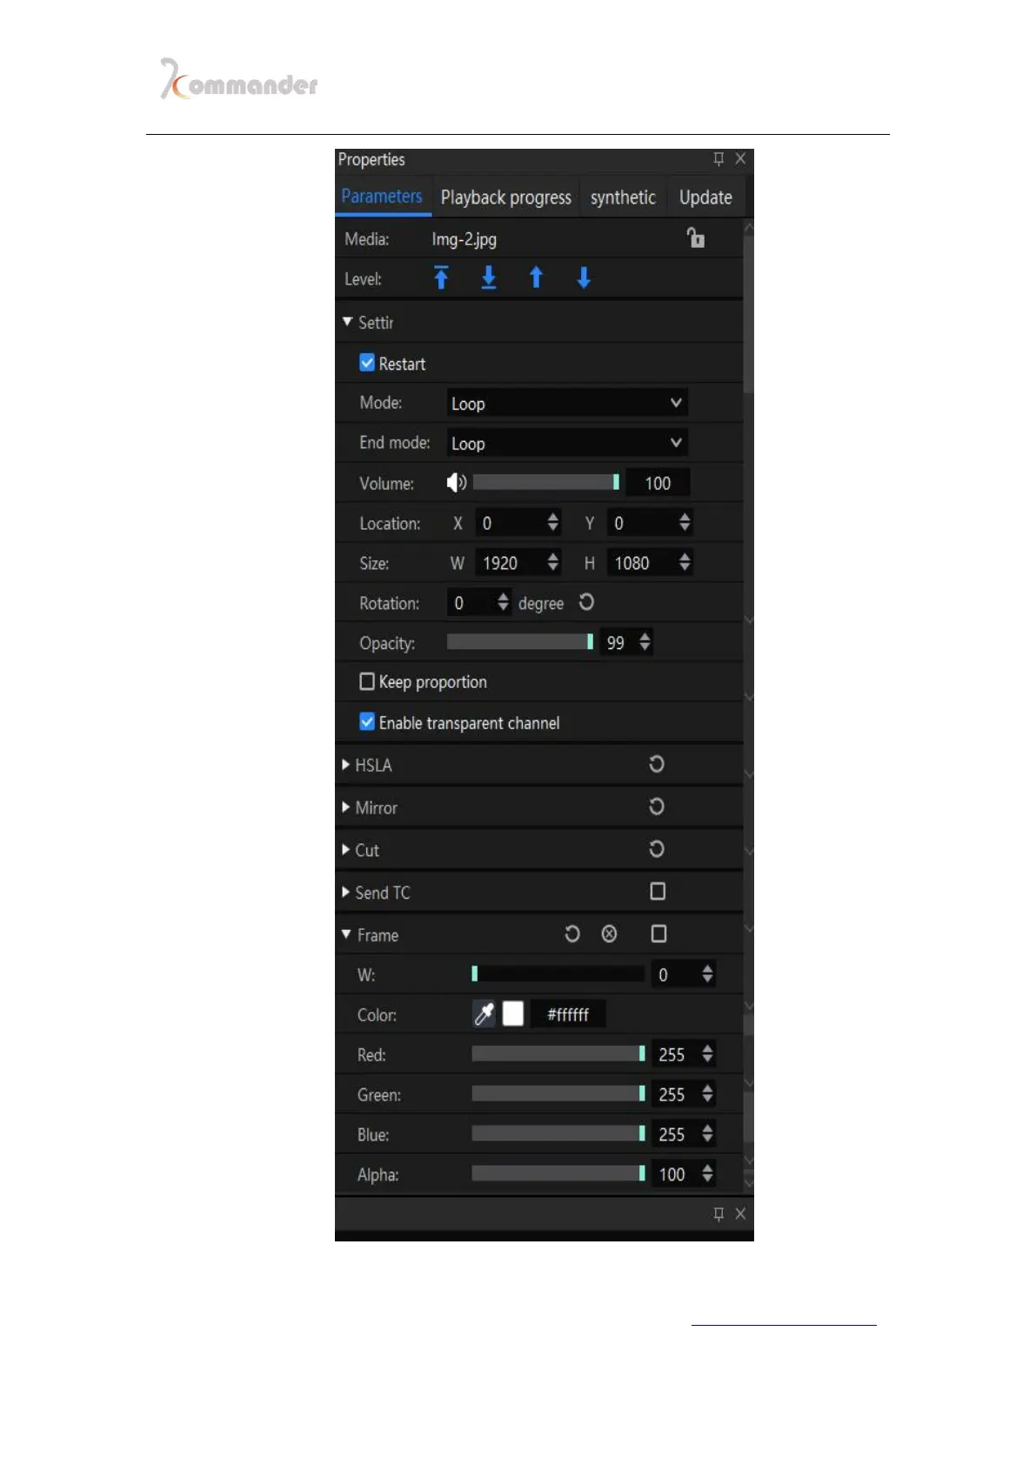Viewport: 1036px width, 1465px height.
Task: Reset the Cut settings
Action: 657,848
